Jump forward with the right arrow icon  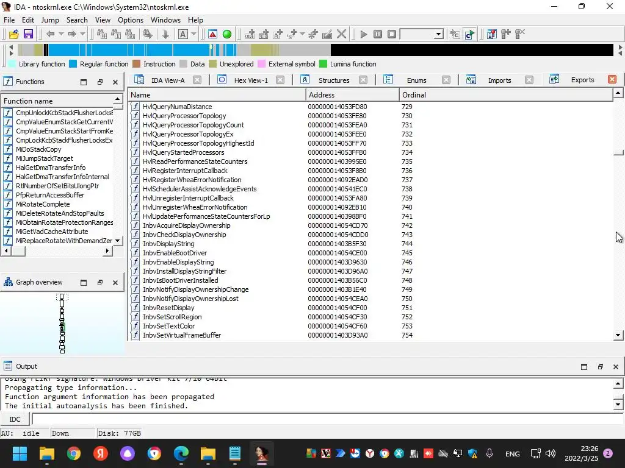pyautogui.click(x=72, y=34)
